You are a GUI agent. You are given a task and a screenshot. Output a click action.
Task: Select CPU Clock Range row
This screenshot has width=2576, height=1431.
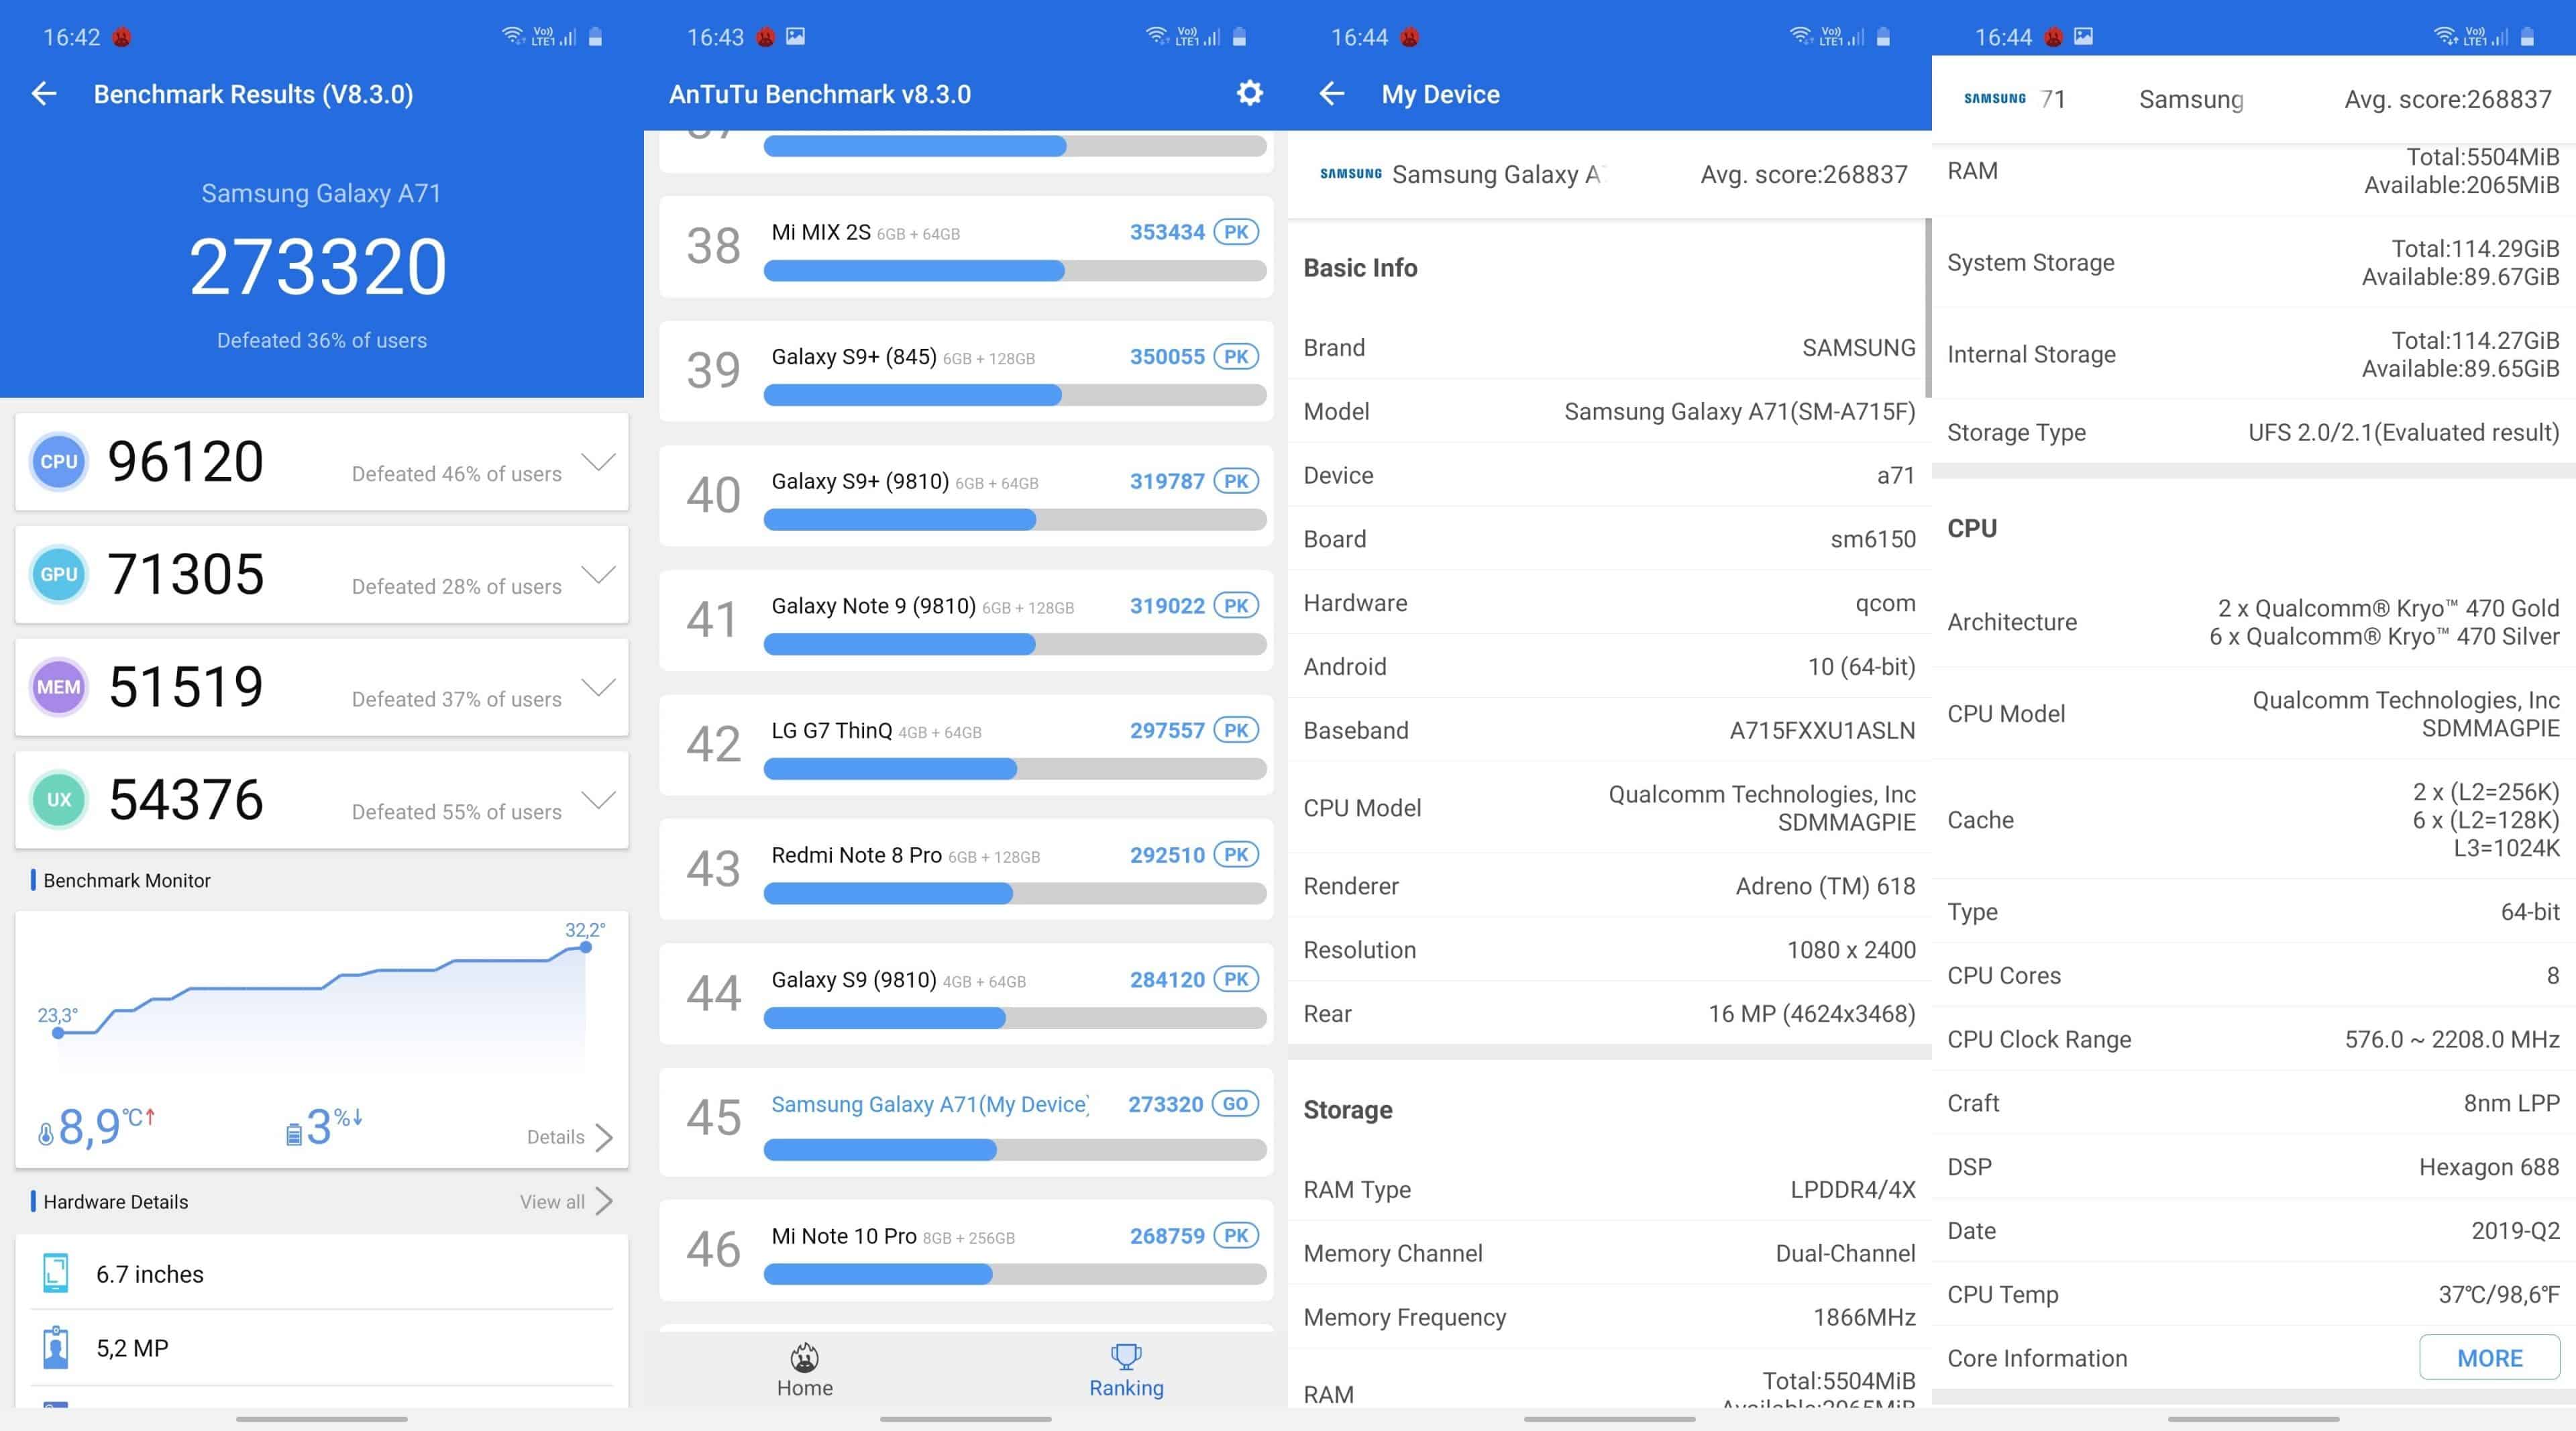click(2254, 1039)
